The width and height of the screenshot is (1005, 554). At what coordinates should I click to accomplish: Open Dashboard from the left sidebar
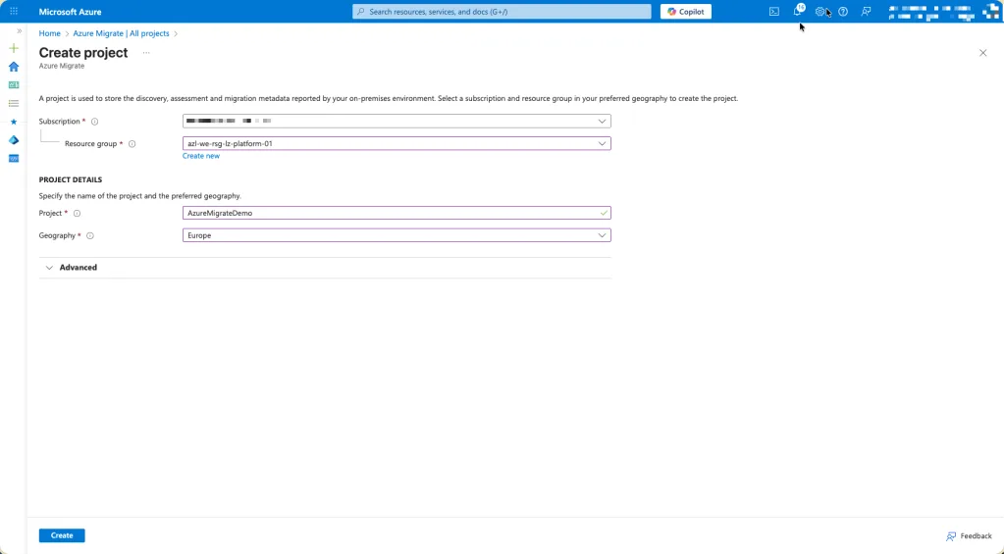14,85
